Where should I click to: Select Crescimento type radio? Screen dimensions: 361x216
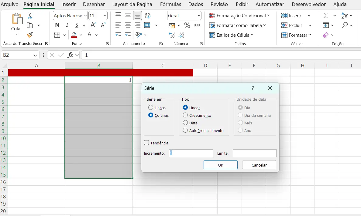[x=185, y=115]
